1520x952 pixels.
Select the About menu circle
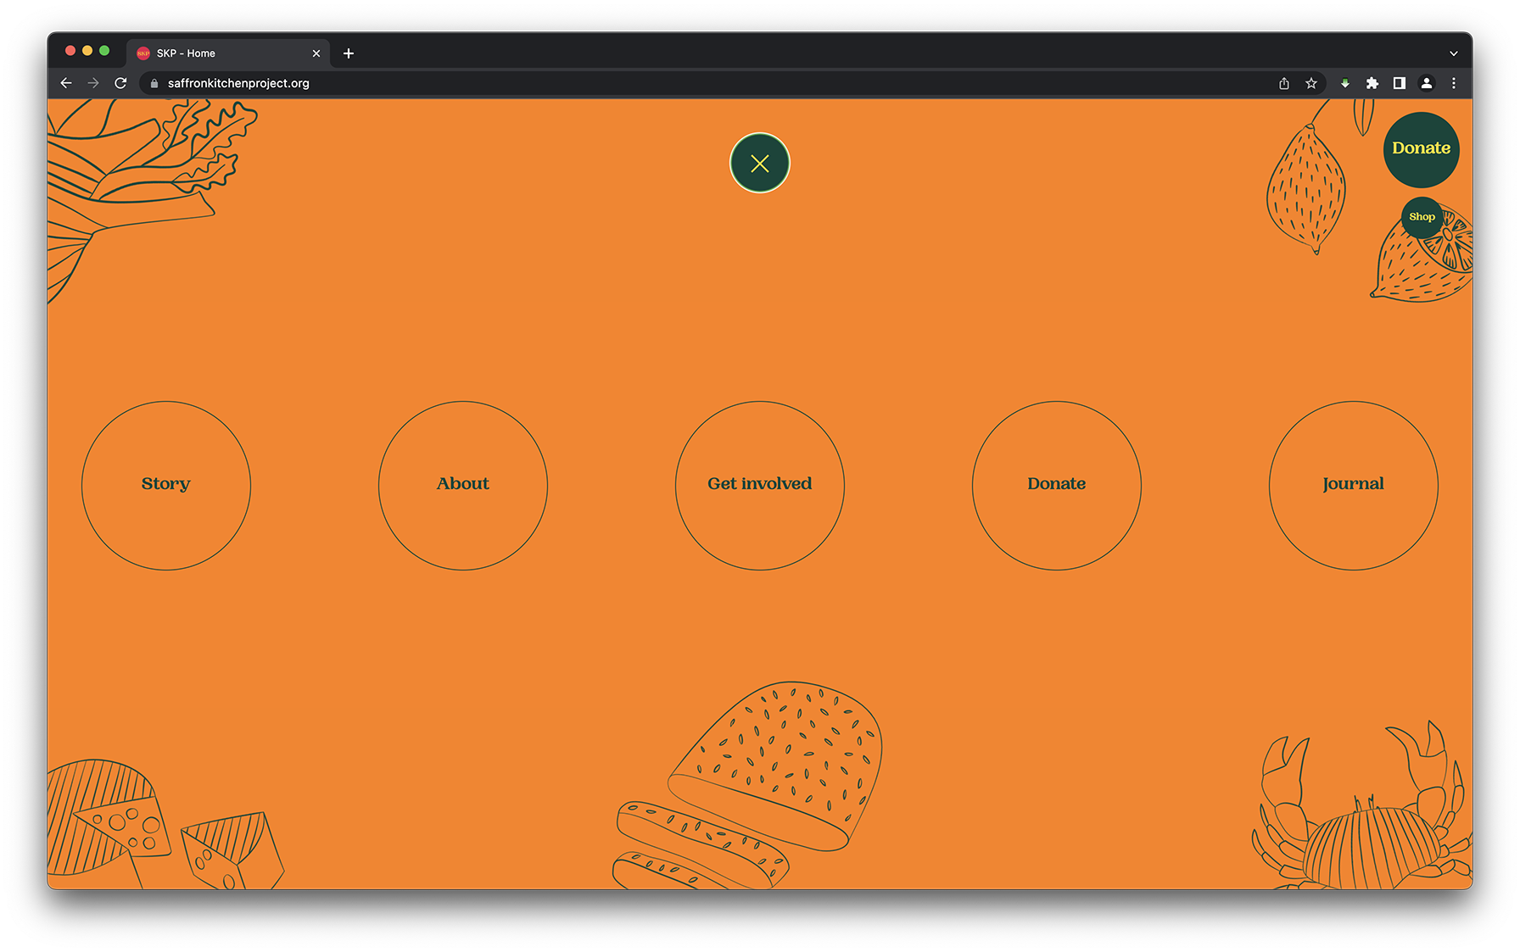coord(463,485)
